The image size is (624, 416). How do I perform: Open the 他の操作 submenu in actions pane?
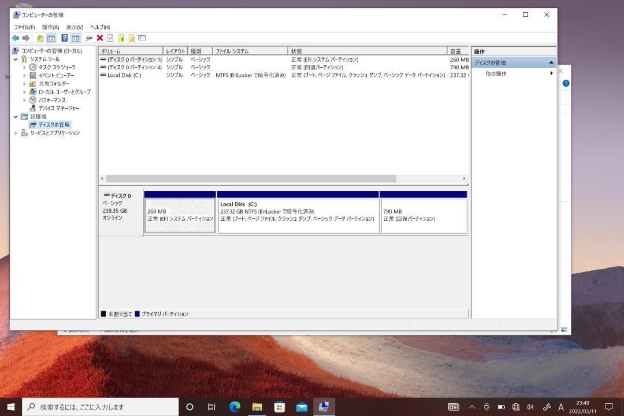coord(514,73)
